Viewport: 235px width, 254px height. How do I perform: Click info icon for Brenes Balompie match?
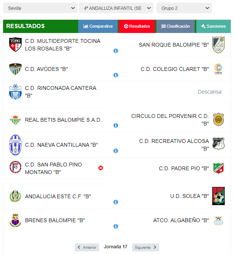pyautogui.click(x=116, y=226)
